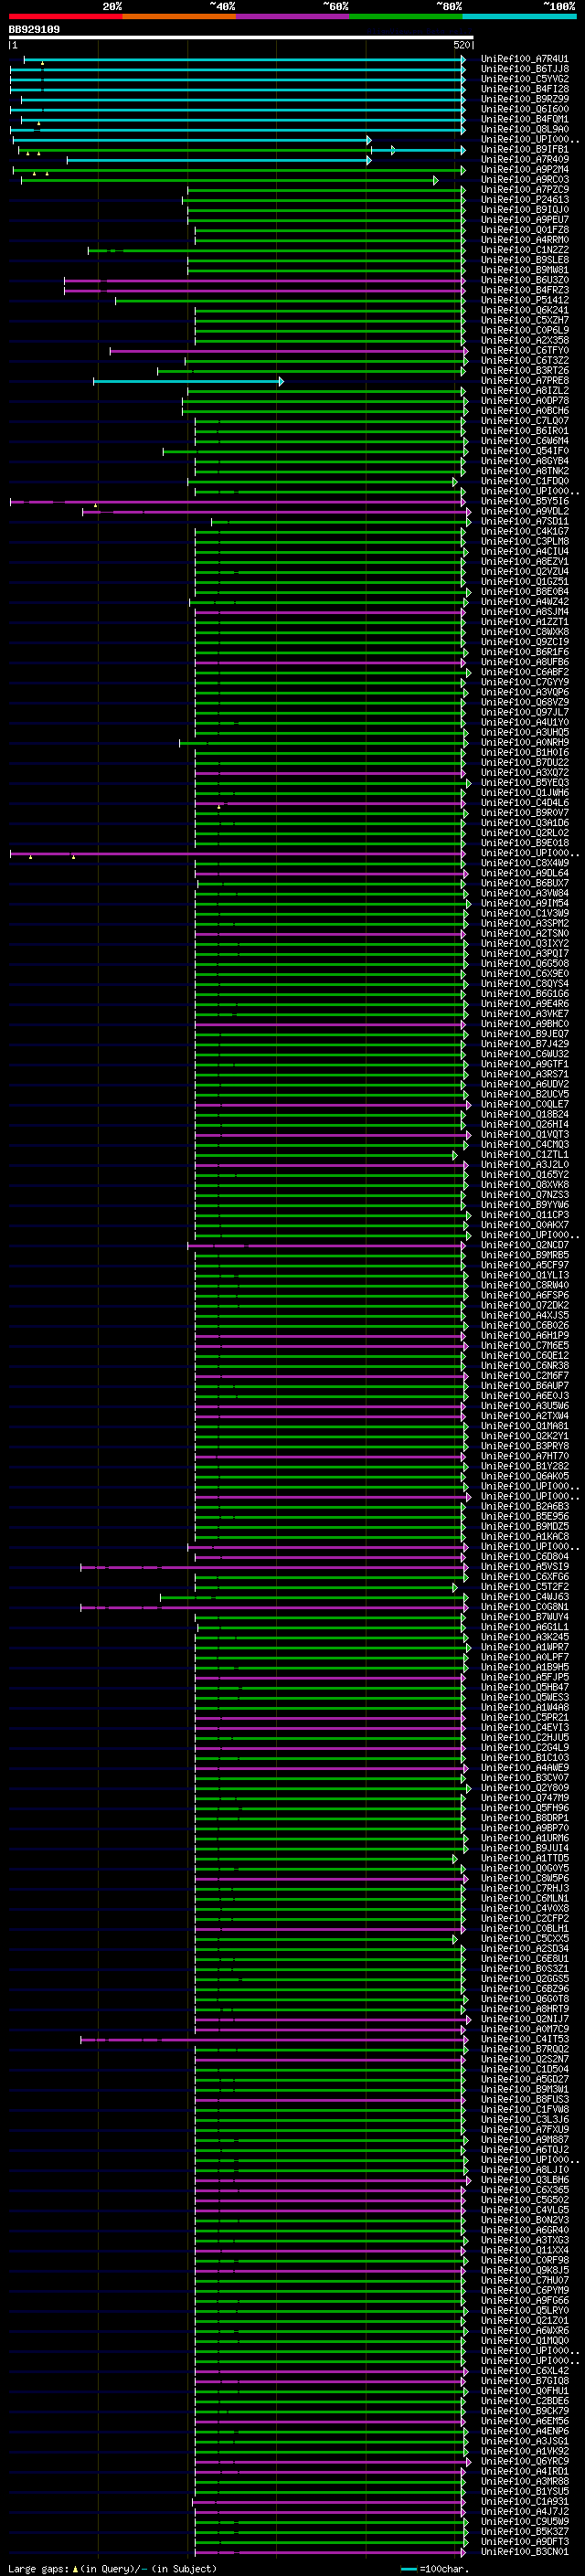This screenshot has height=2576, width=585.
Task: Open hit UniRef100_B6TJJ8
Action: coord(524,69)
